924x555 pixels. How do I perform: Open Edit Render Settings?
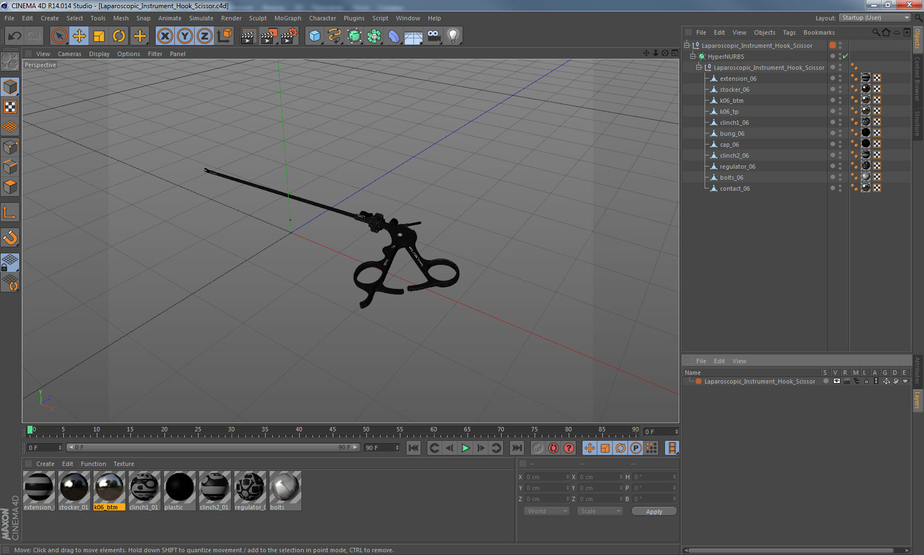[289, 36]
